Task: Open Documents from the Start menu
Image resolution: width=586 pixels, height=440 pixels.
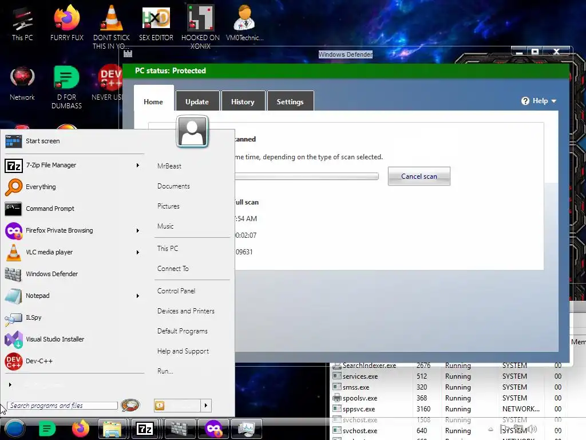Action: click(173, 186)
